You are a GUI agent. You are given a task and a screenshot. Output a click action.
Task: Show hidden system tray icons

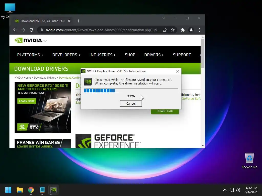click(x=225, y=190)
